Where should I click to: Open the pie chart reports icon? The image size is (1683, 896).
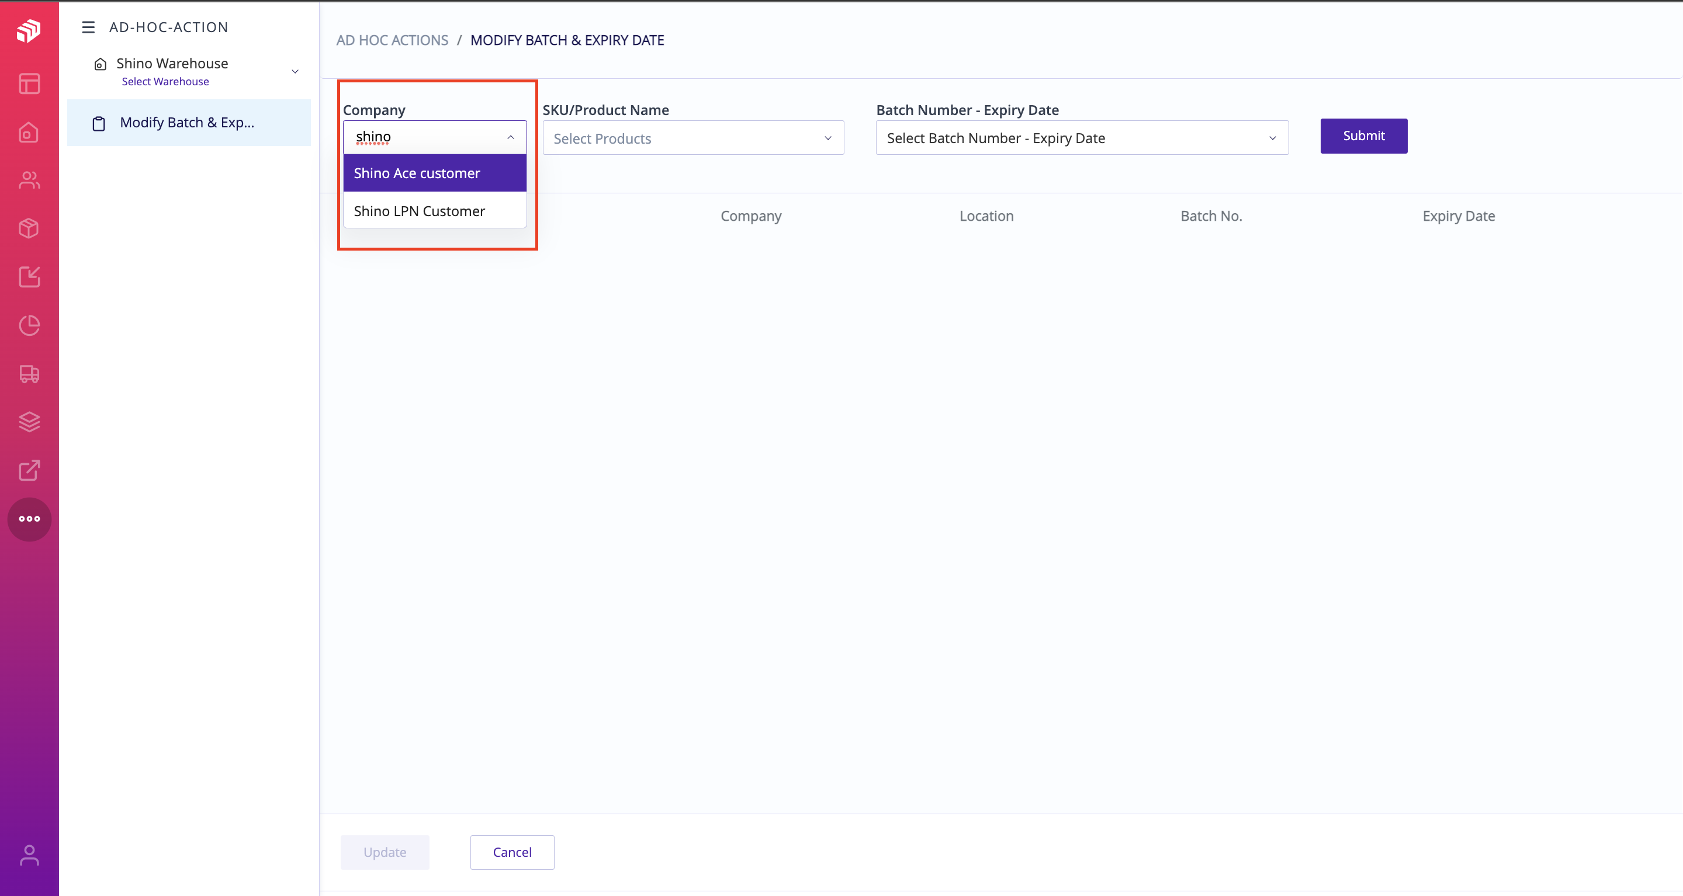29,325
